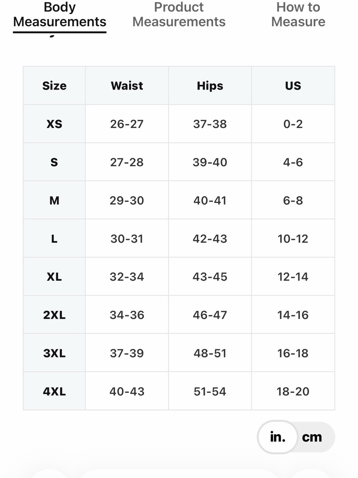
Task: Select the XL size row label
Action: (x=54, y=277)
